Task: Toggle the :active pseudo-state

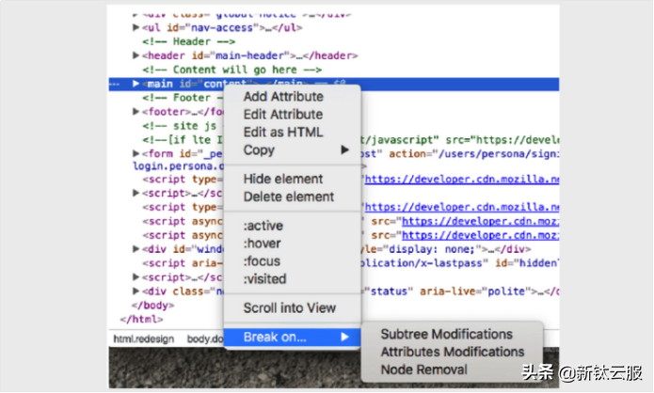Action: point(263,226)
